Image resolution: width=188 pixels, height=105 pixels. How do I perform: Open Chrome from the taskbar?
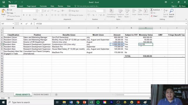click(x=78, y=102)
